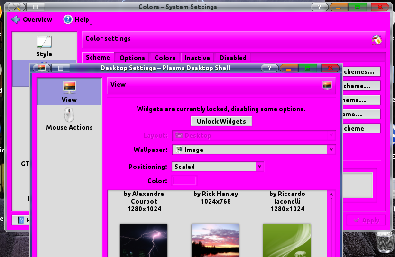Screen dimensions: 395x257
Task: Click the paint bucket Color settings icon
Action: click(377, 39)
